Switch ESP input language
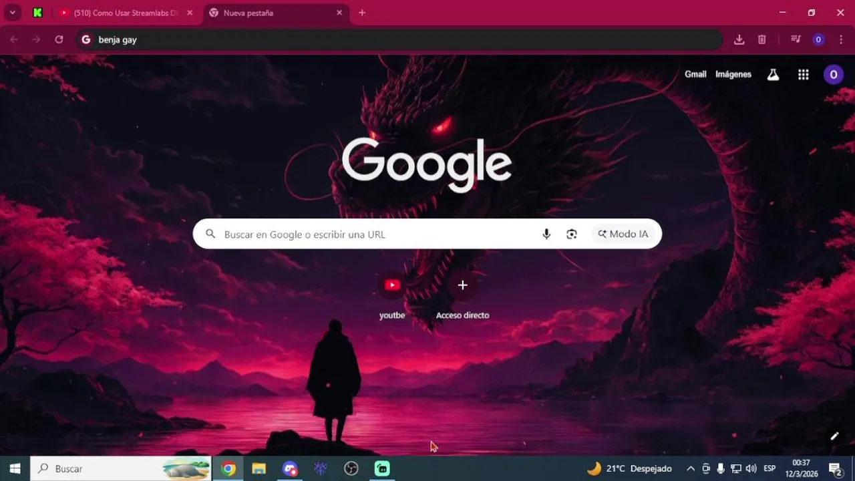This screenshot has width=855, height=481. pyautogui.click(x=769, y=468)
